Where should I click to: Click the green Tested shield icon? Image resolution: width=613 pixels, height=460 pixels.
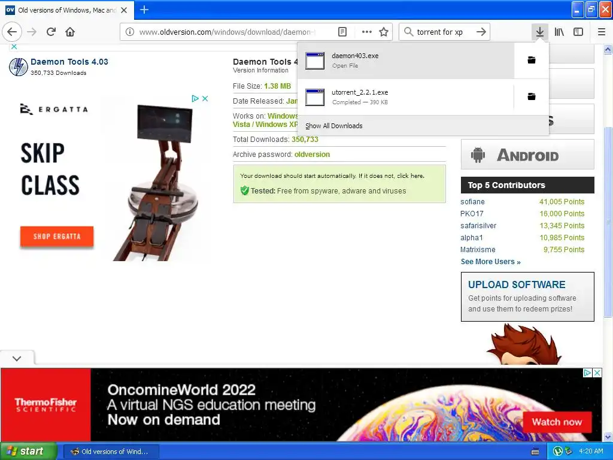[x=244, y=190]
